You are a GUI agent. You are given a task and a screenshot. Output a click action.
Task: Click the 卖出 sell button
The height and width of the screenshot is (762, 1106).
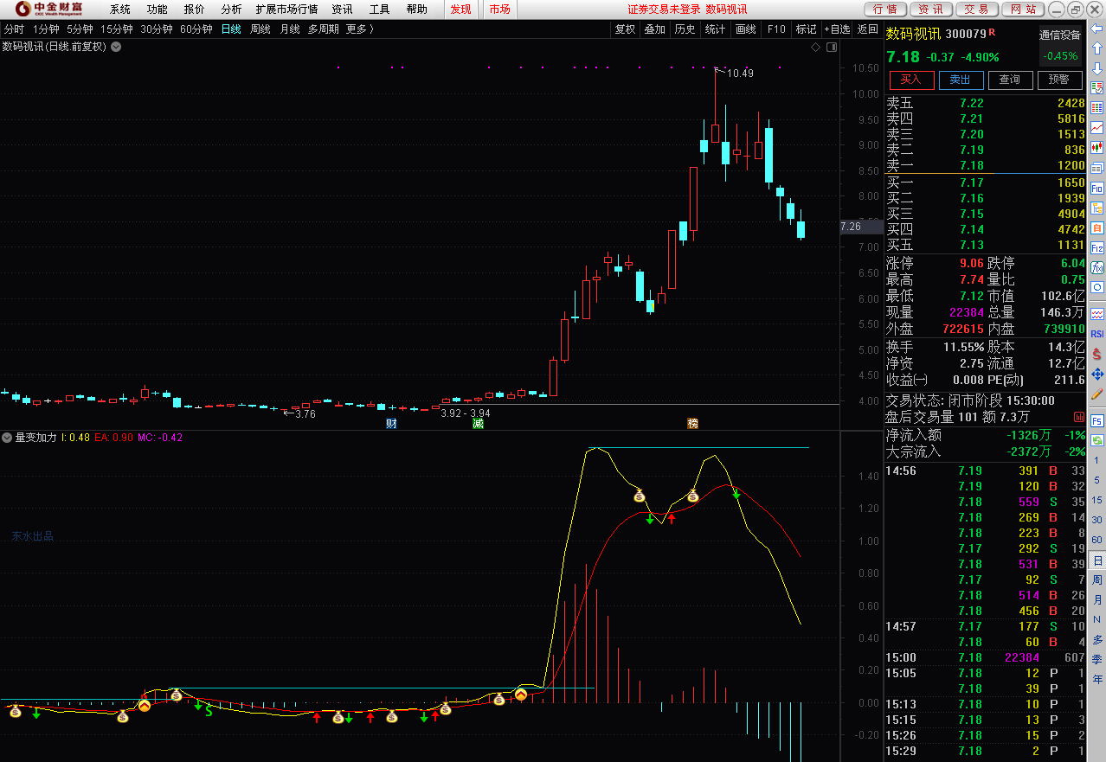click(961, 80)
